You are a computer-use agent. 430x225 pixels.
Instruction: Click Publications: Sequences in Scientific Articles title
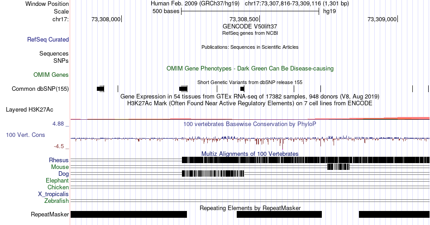click(x=250, y=47)
